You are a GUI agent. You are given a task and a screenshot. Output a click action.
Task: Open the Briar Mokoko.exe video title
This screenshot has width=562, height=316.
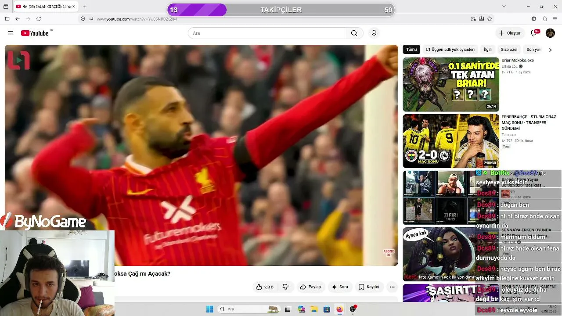click(x=518, y=61)
